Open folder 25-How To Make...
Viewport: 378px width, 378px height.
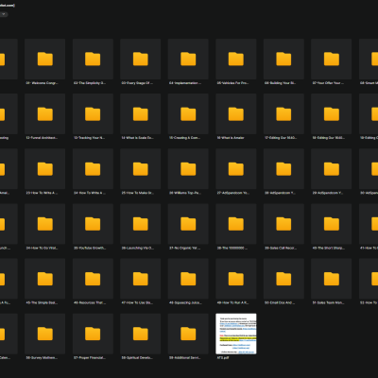(141, 169)
